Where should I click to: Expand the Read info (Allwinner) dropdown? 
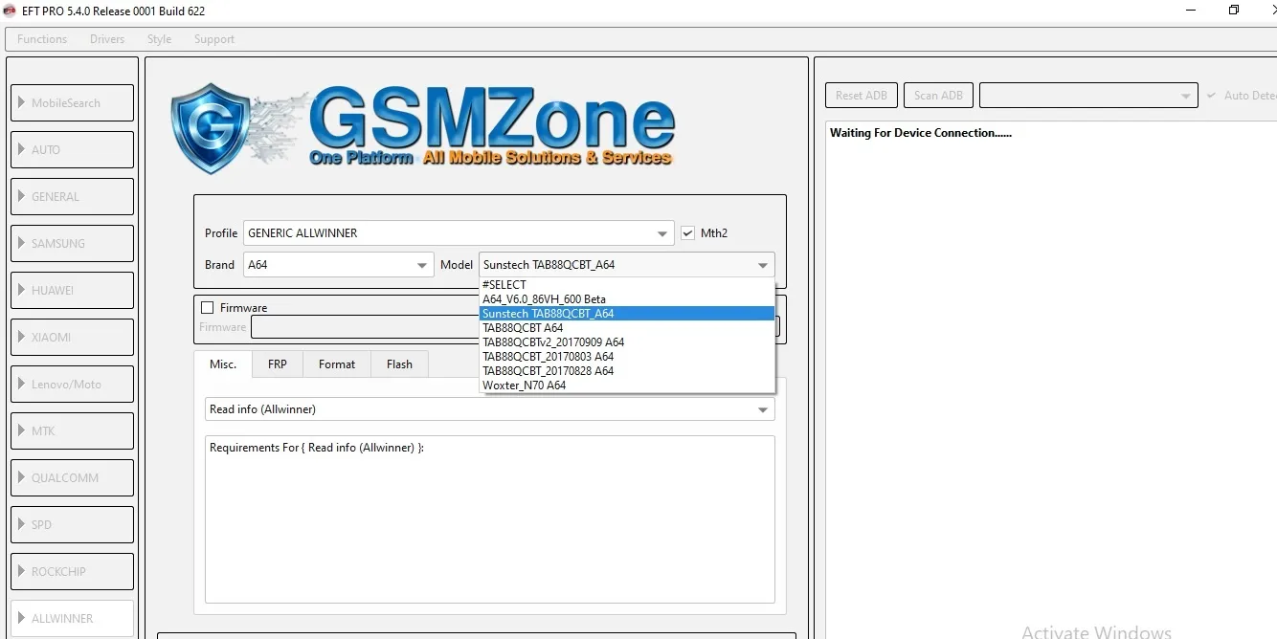pyautogui.click(x=762, y=410)
